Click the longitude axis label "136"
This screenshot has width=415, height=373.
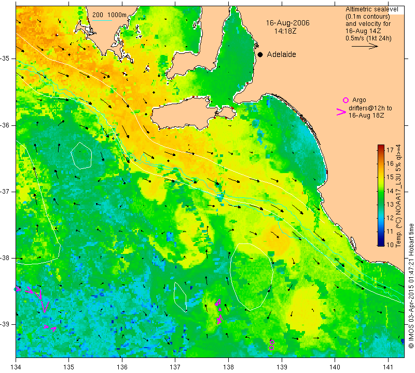[x=122, y=367]
